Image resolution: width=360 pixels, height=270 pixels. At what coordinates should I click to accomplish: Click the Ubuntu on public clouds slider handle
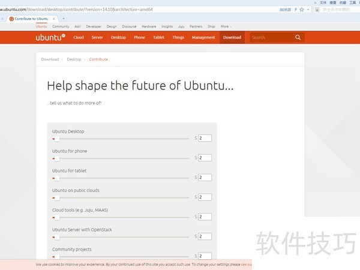coord(57,197)
